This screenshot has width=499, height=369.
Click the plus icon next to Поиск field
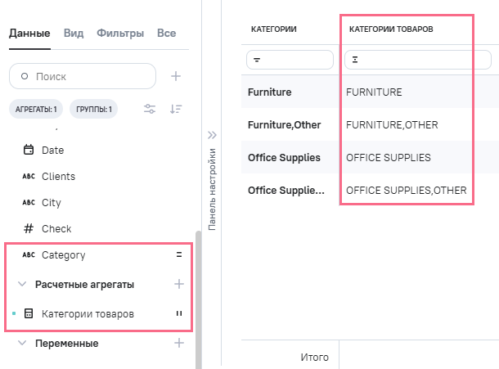click(x=175, y=76)
